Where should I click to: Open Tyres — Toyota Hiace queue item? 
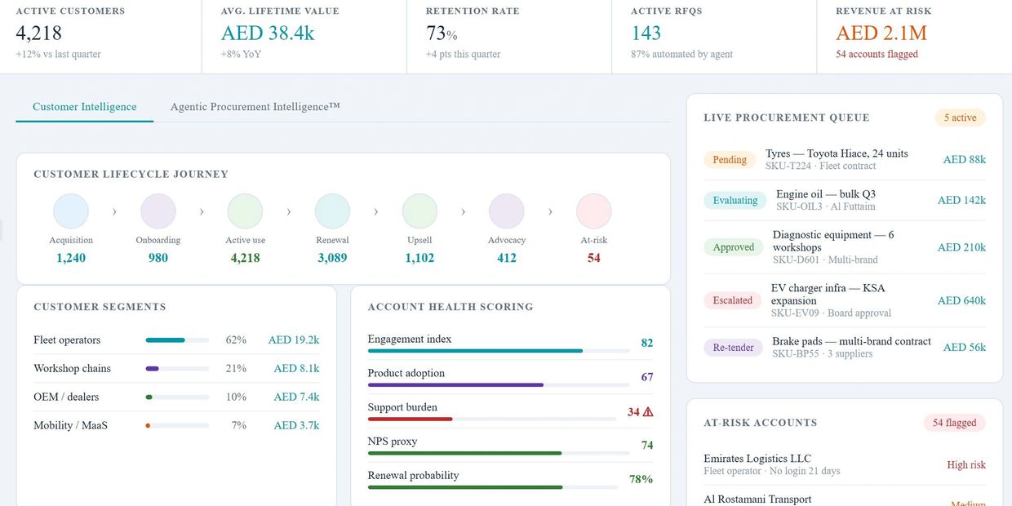click(845, 160)
